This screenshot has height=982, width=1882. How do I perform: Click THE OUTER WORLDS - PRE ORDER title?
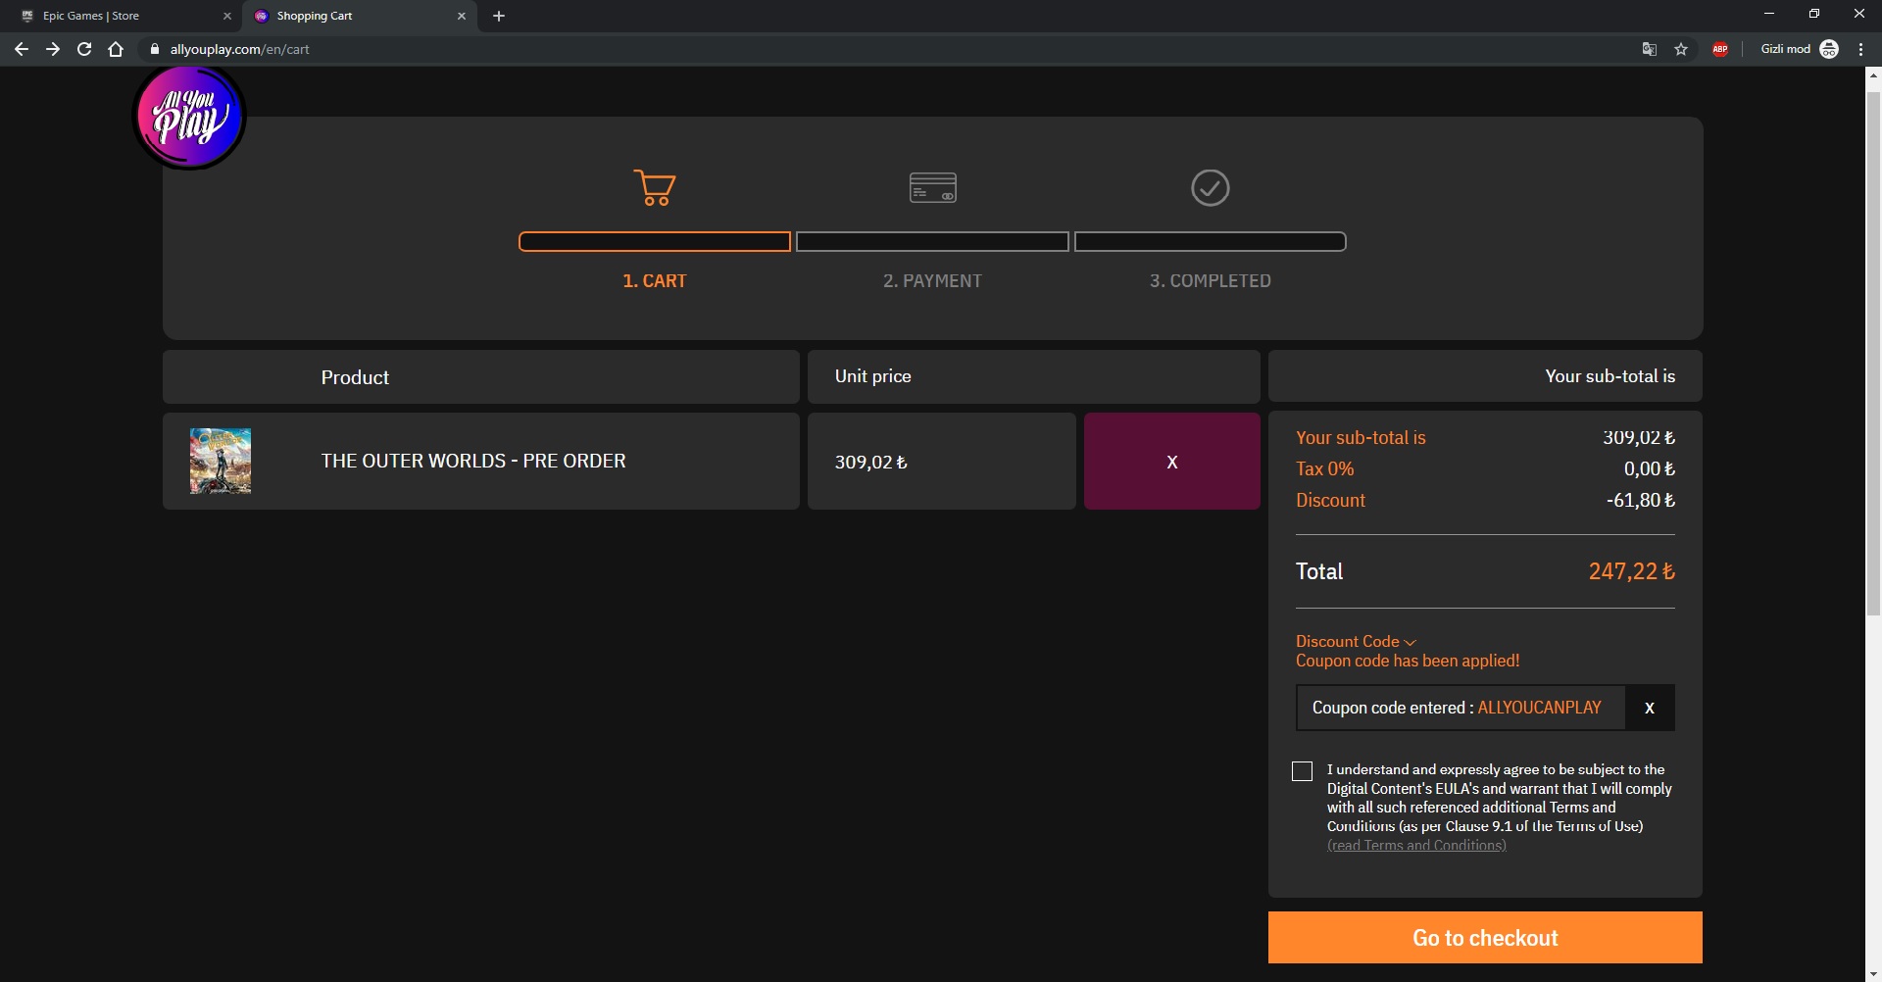click(473, 461)
